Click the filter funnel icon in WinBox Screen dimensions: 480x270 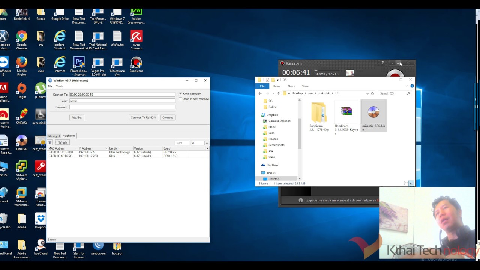coord(50,142)
